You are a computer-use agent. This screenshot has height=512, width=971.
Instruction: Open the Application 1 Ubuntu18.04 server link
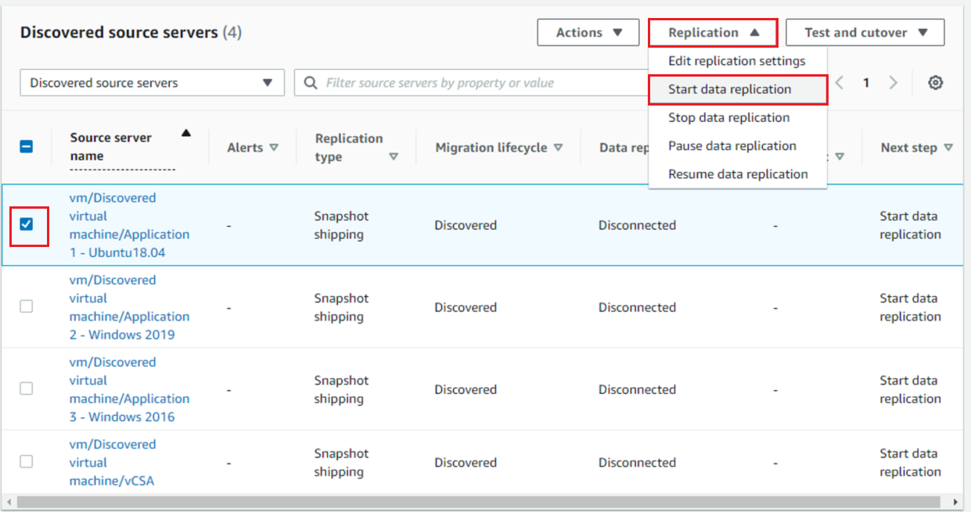tap(129, 225)
